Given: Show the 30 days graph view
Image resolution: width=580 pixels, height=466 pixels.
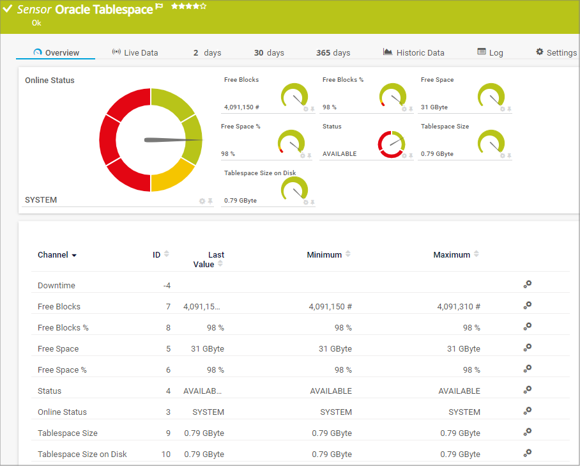Looking at the screenshot, I should click(x=269, y=52).
